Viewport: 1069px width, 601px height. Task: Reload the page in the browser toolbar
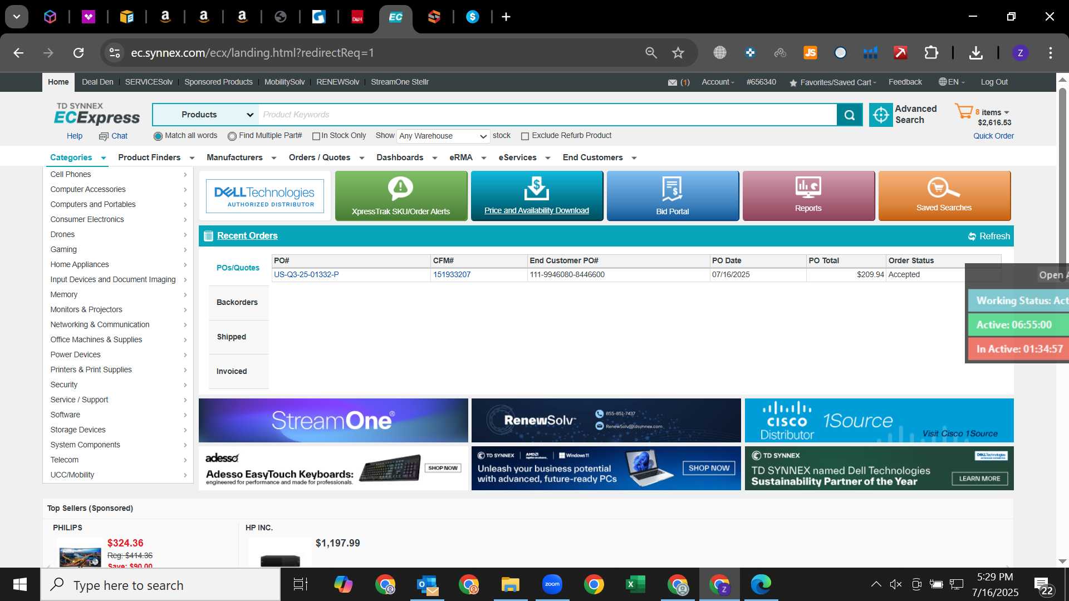pyautogui.click(x=79, y=53)
